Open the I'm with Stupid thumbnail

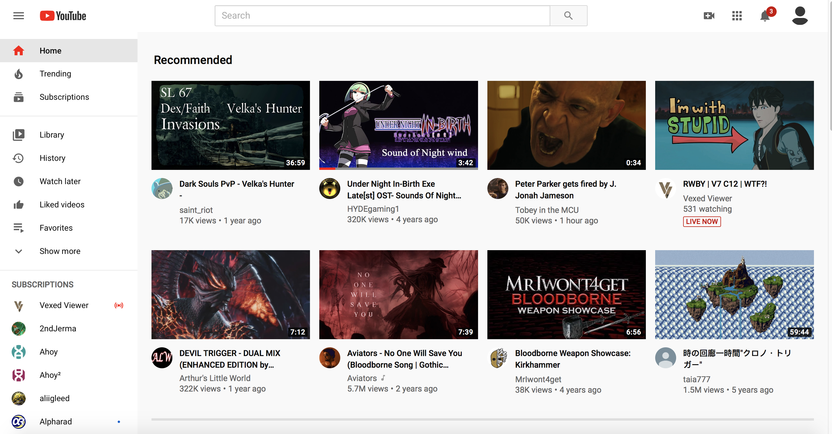(x=734, y=125)
